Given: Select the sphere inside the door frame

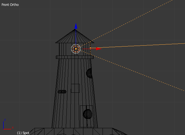Looking at the screenshot, I should (x=87, y=114).
